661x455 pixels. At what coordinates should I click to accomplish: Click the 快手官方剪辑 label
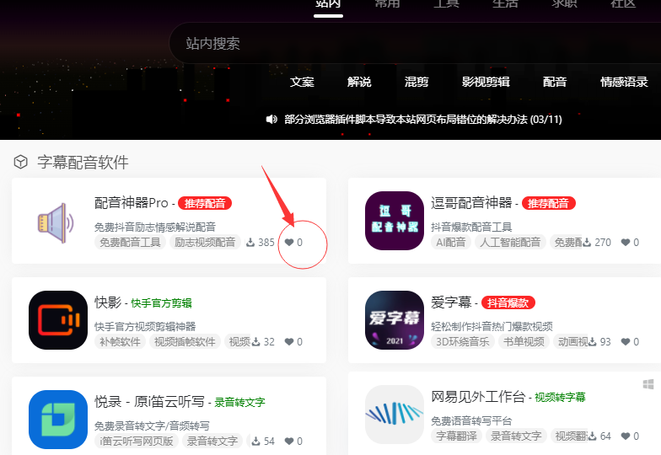click(x=162, y=303)
